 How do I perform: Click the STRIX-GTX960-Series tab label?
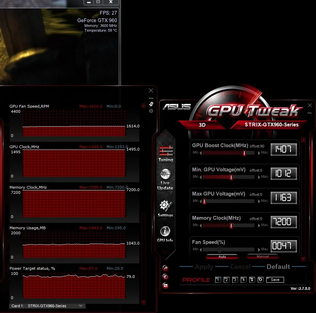tap(271, 125)
